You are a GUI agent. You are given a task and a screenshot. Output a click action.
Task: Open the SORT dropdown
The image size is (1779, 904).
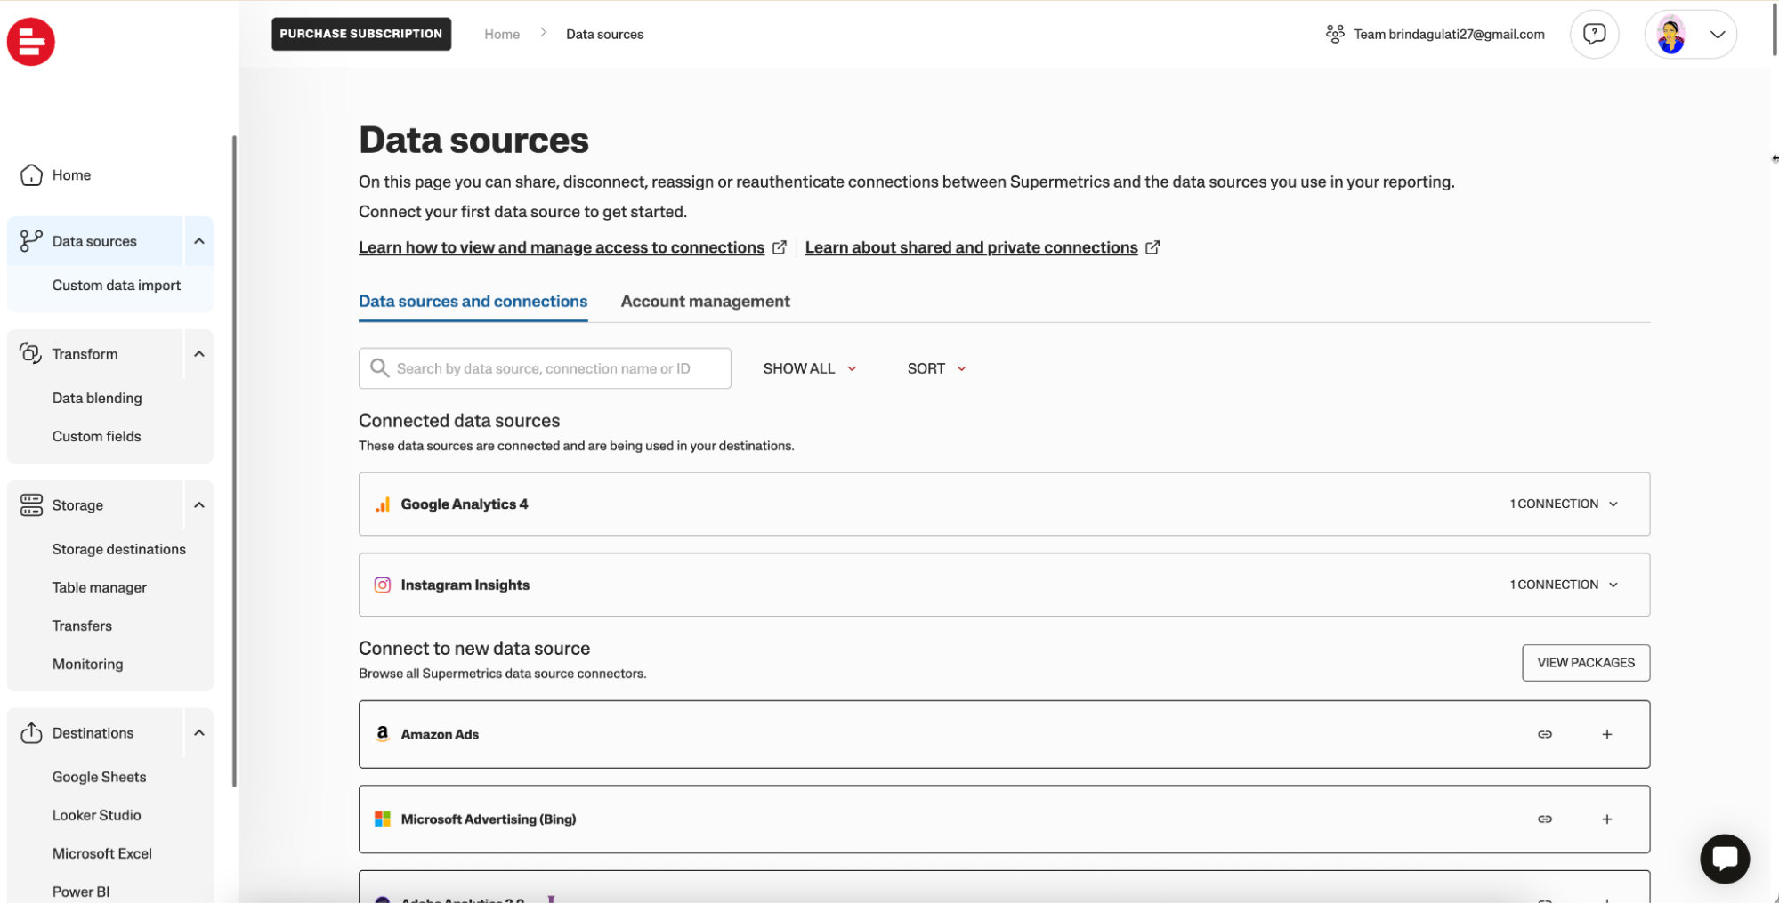(934, 367)
